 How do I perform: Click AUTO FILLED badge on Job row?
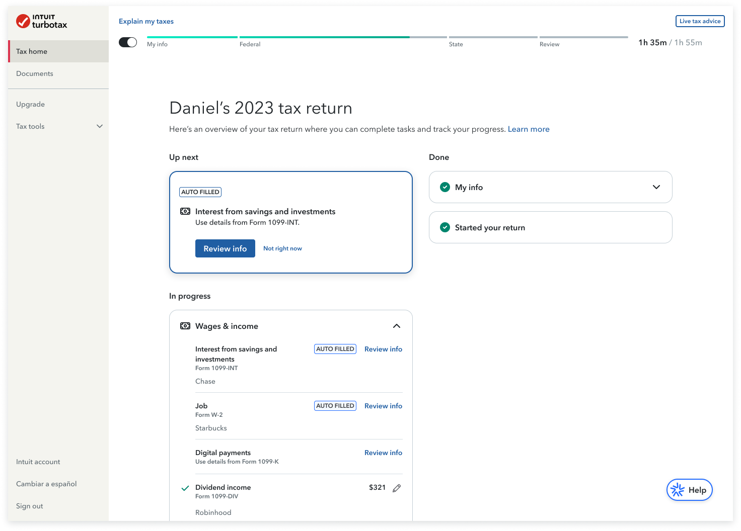click(x=335, y=406)
